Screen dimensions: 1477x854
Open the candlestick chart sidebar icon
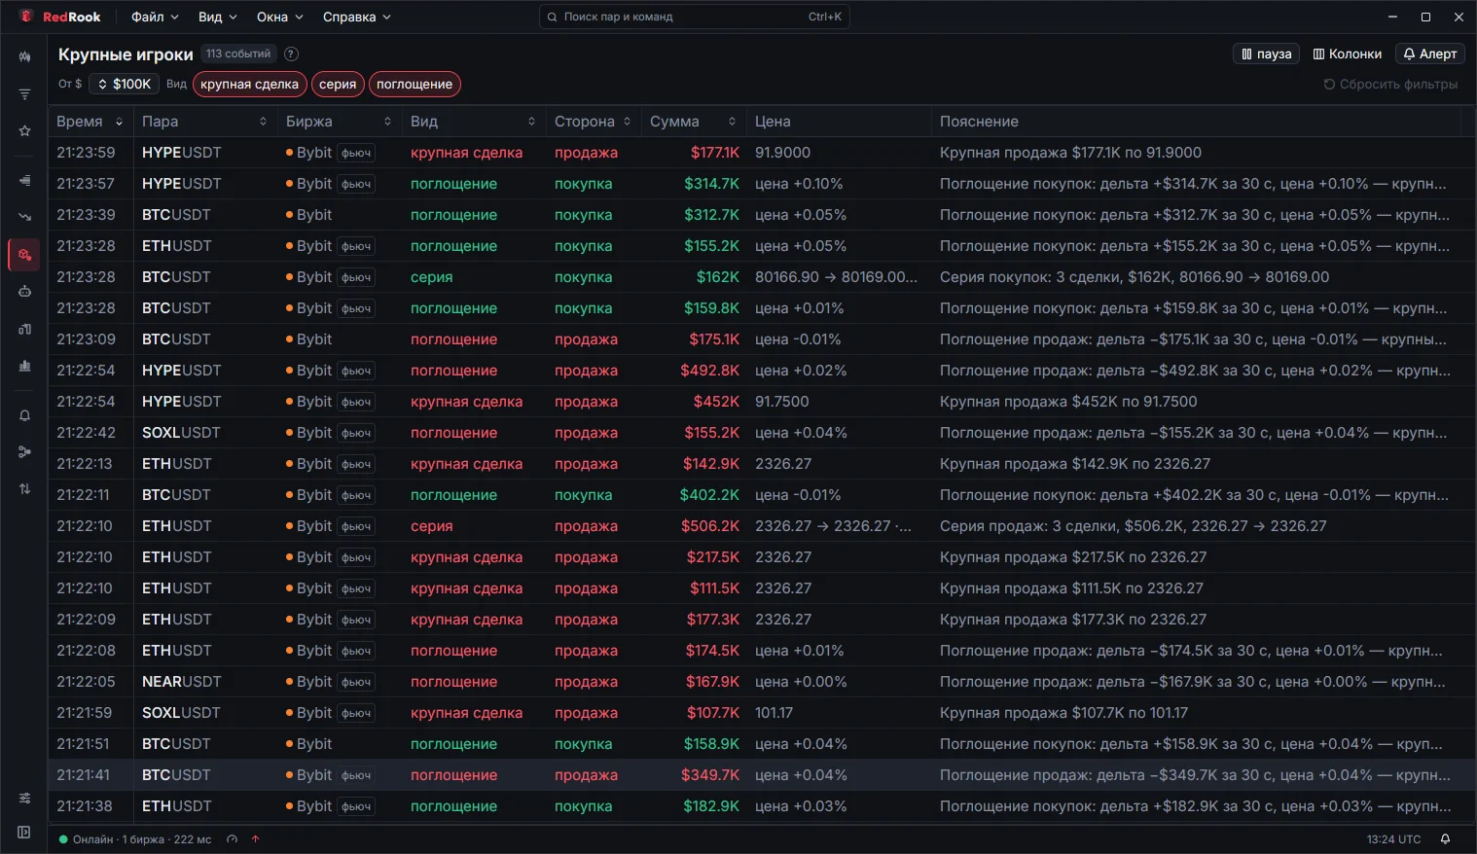tap(24, 57)
